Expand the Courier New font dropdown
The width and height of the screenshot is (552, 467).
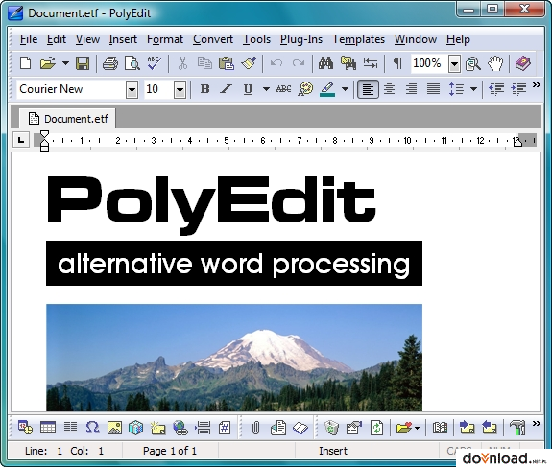(132, 90)
